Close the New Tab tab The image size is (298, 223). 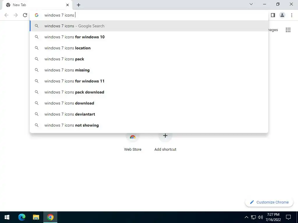tap(68, 5)
